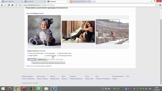Click the browser forward arrow

[6, 5]
